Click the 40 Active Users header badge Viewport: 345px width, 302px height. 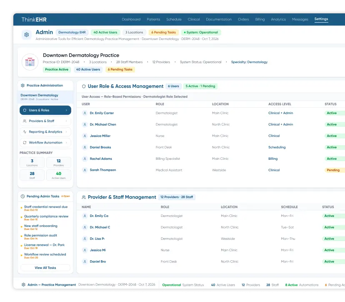point(105,33)
